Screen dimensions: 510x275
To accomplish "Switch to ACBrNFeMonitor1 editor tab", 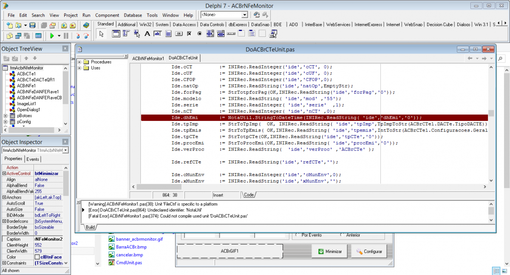I will tap(147, 58).
